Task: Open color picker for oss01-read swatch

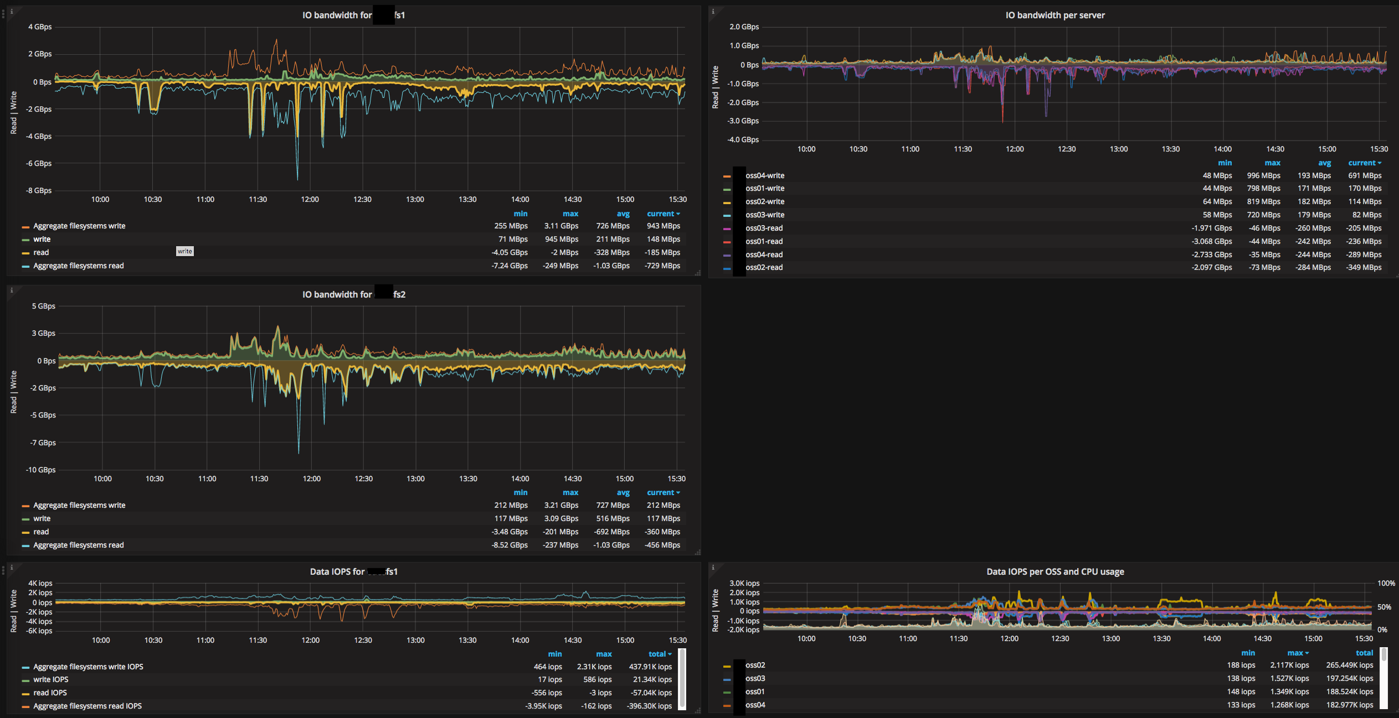Action: click(727, 242)
